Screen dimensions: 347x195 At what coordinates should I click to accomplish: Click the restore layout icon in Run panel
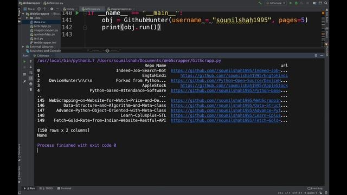(x=24, y=74)
